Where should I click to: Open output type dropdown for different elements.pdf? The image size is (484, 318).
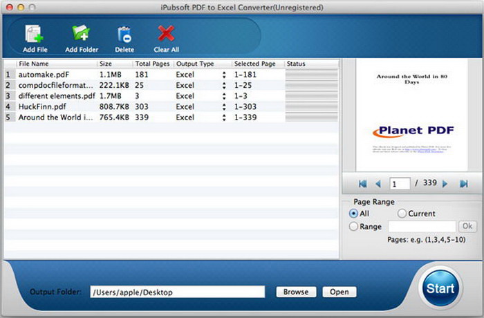point(224,96)
